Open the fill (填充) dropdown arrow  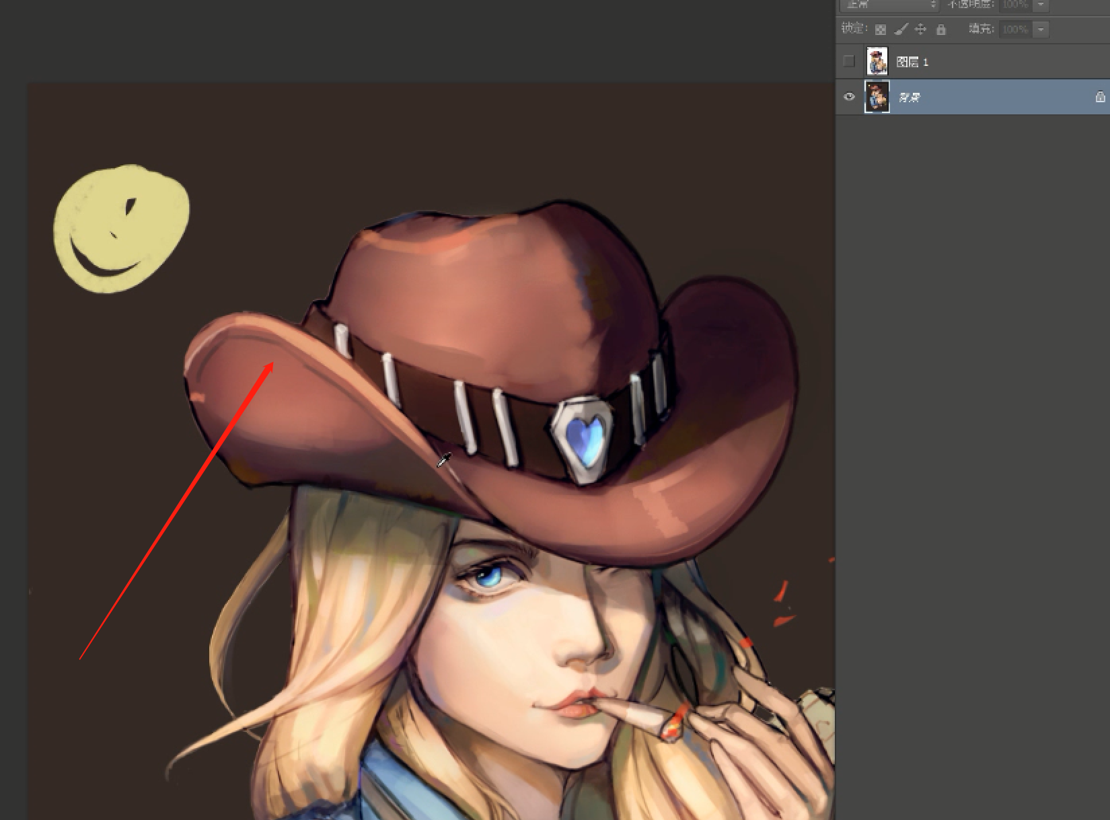coord(1041,29)
